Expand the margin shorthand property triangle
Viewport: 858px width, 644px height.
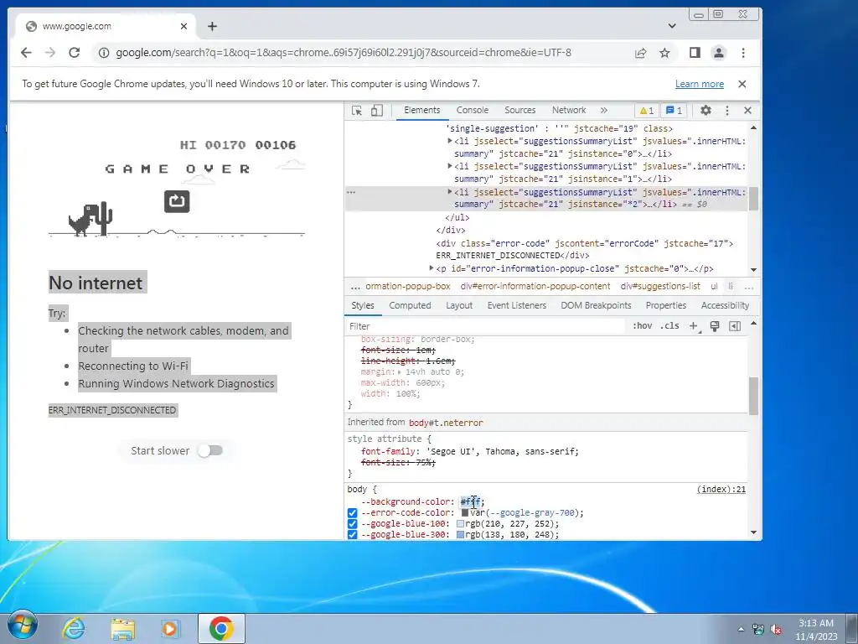(399, 371)
